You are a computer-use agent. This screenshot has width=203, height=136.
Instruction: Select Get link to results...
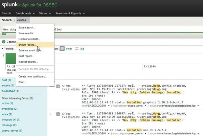[35, 39]
